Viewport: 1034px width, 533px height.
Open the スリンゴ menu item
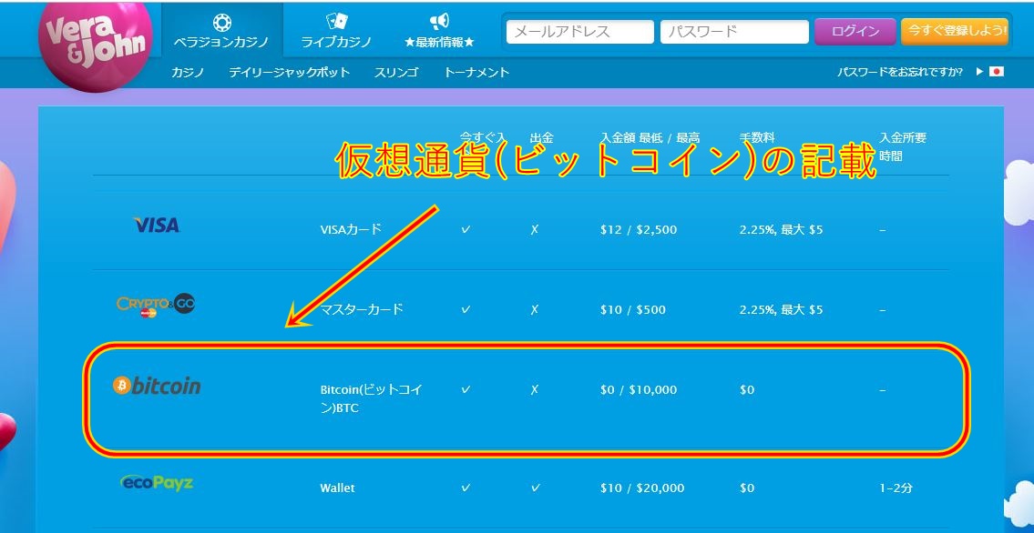396,73
